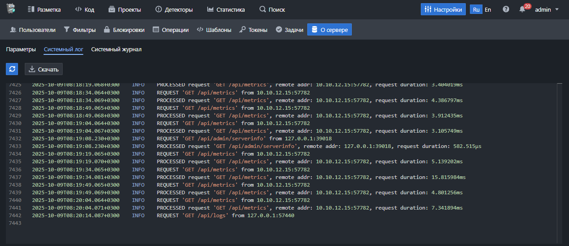The height and width of the screenshot is (246, 569).
Task: Open the Пользователи menu item
Action: [x=32, y=30]
